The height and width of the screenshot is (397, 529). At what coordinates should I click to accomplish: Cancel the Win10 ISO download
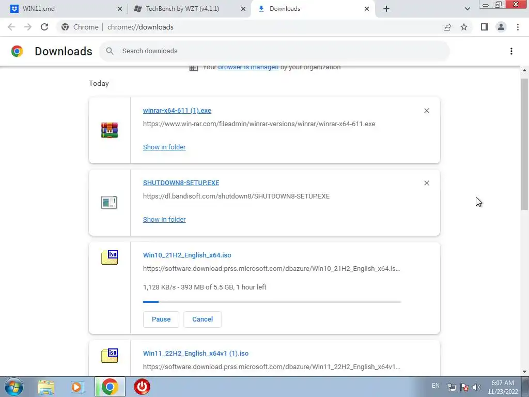(203, 319)
